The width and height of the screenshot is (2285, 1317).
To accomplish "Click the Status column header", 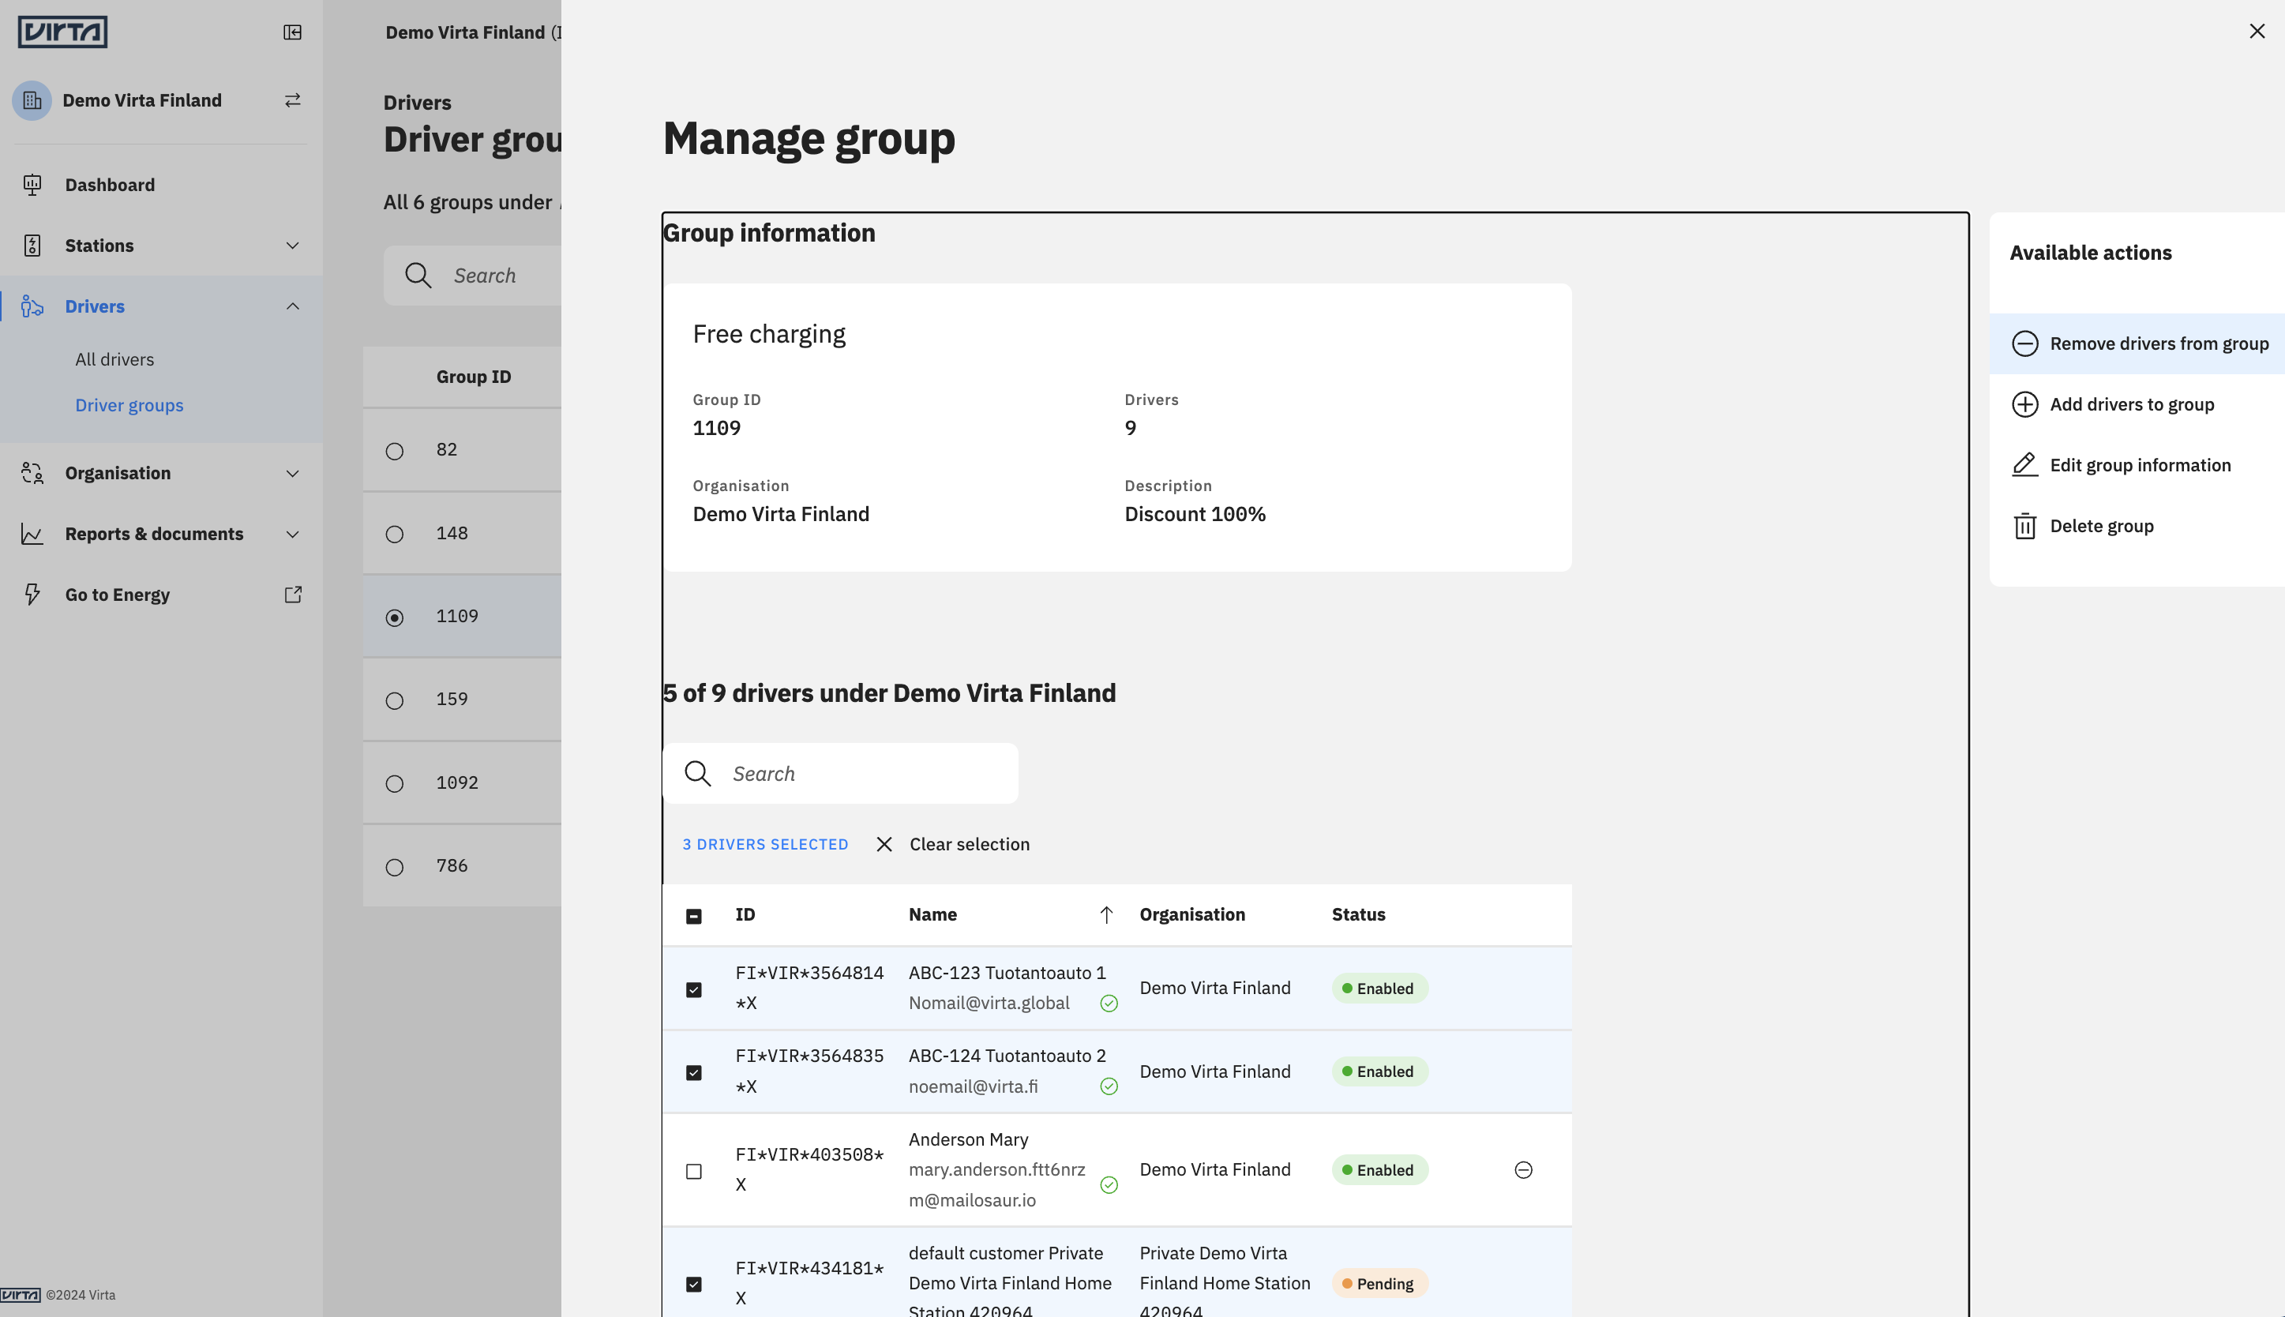I will (x=1358, y=914).
